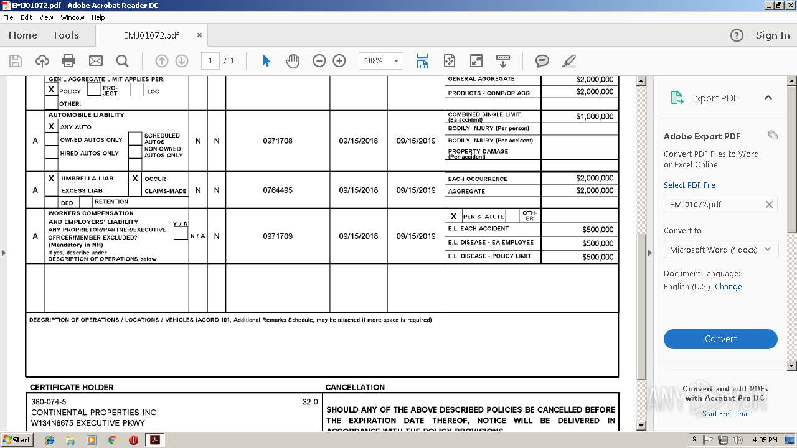Image resolution: width=797 pixels, height=448 pixels.
Task: Click the fit width scrolling icon
Action: [422, 61]
